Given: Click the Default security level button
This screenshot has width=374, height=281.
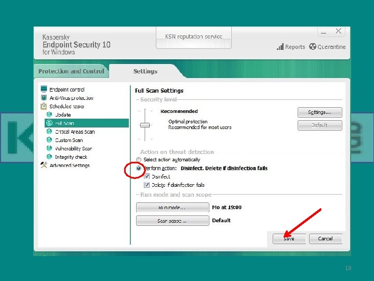Looking at the screenshot, I should click(x=319, y=125).
